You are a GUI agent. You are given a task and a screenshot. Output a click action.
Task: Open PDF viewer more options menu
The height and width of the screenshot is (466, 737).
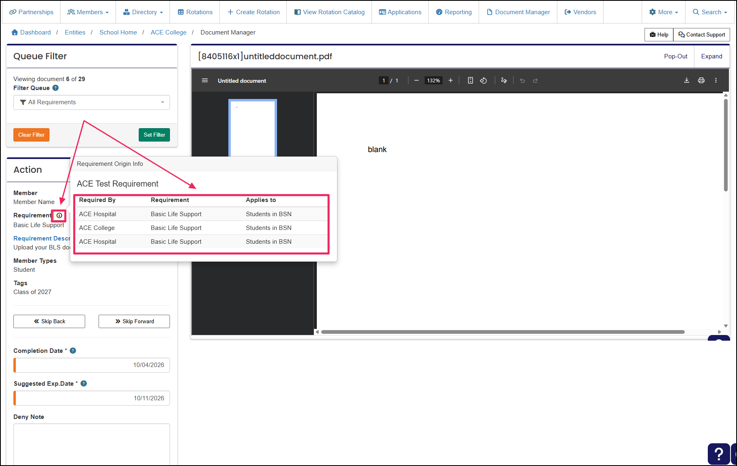[716, 80]
